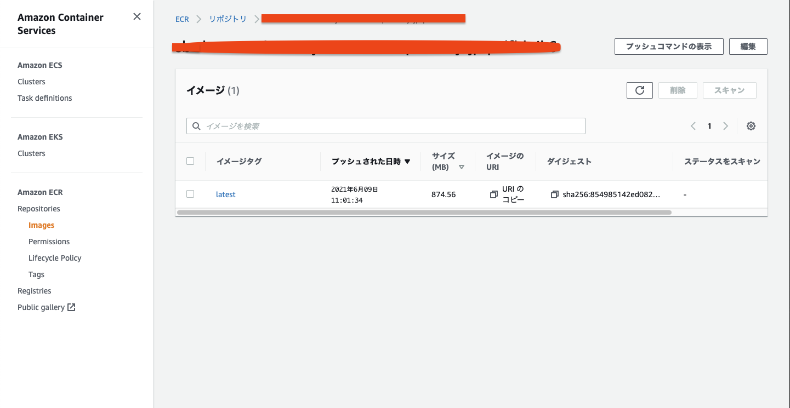Open Lifecycle Policy in sidebar

pos(55,258)
